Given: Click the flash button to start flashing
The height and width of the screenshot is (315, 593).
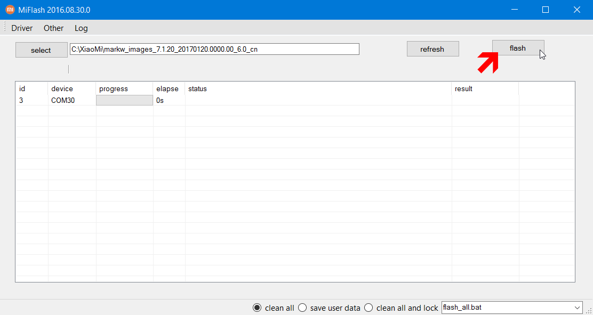Looking at the screenshot, I should click(518, 48).
